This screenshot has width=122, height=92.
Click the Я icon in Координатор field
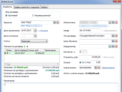coord(110,47)
